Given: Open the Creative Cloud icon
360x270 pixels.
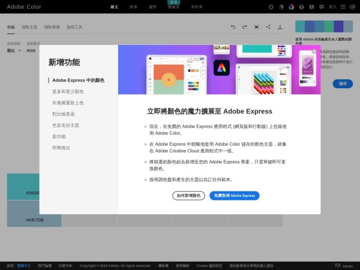Looking at the screenshot, I should pyautogui.click(x=352, y=7).
